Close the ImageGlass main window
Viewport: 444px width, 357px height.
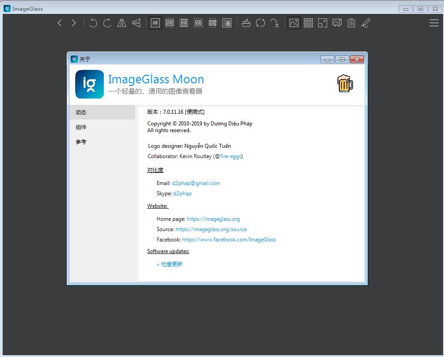tap(435, 9)
